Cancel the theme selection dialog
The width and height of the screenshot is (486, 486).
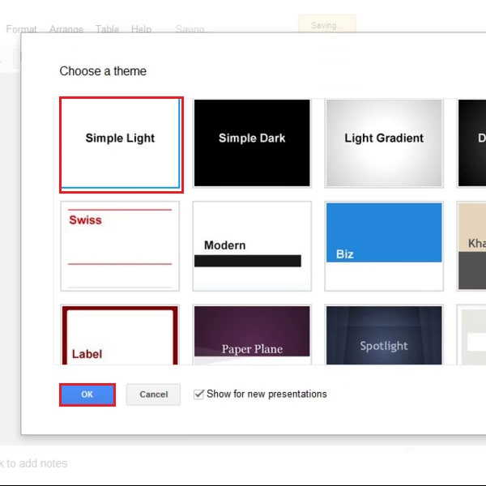(153, 394)
